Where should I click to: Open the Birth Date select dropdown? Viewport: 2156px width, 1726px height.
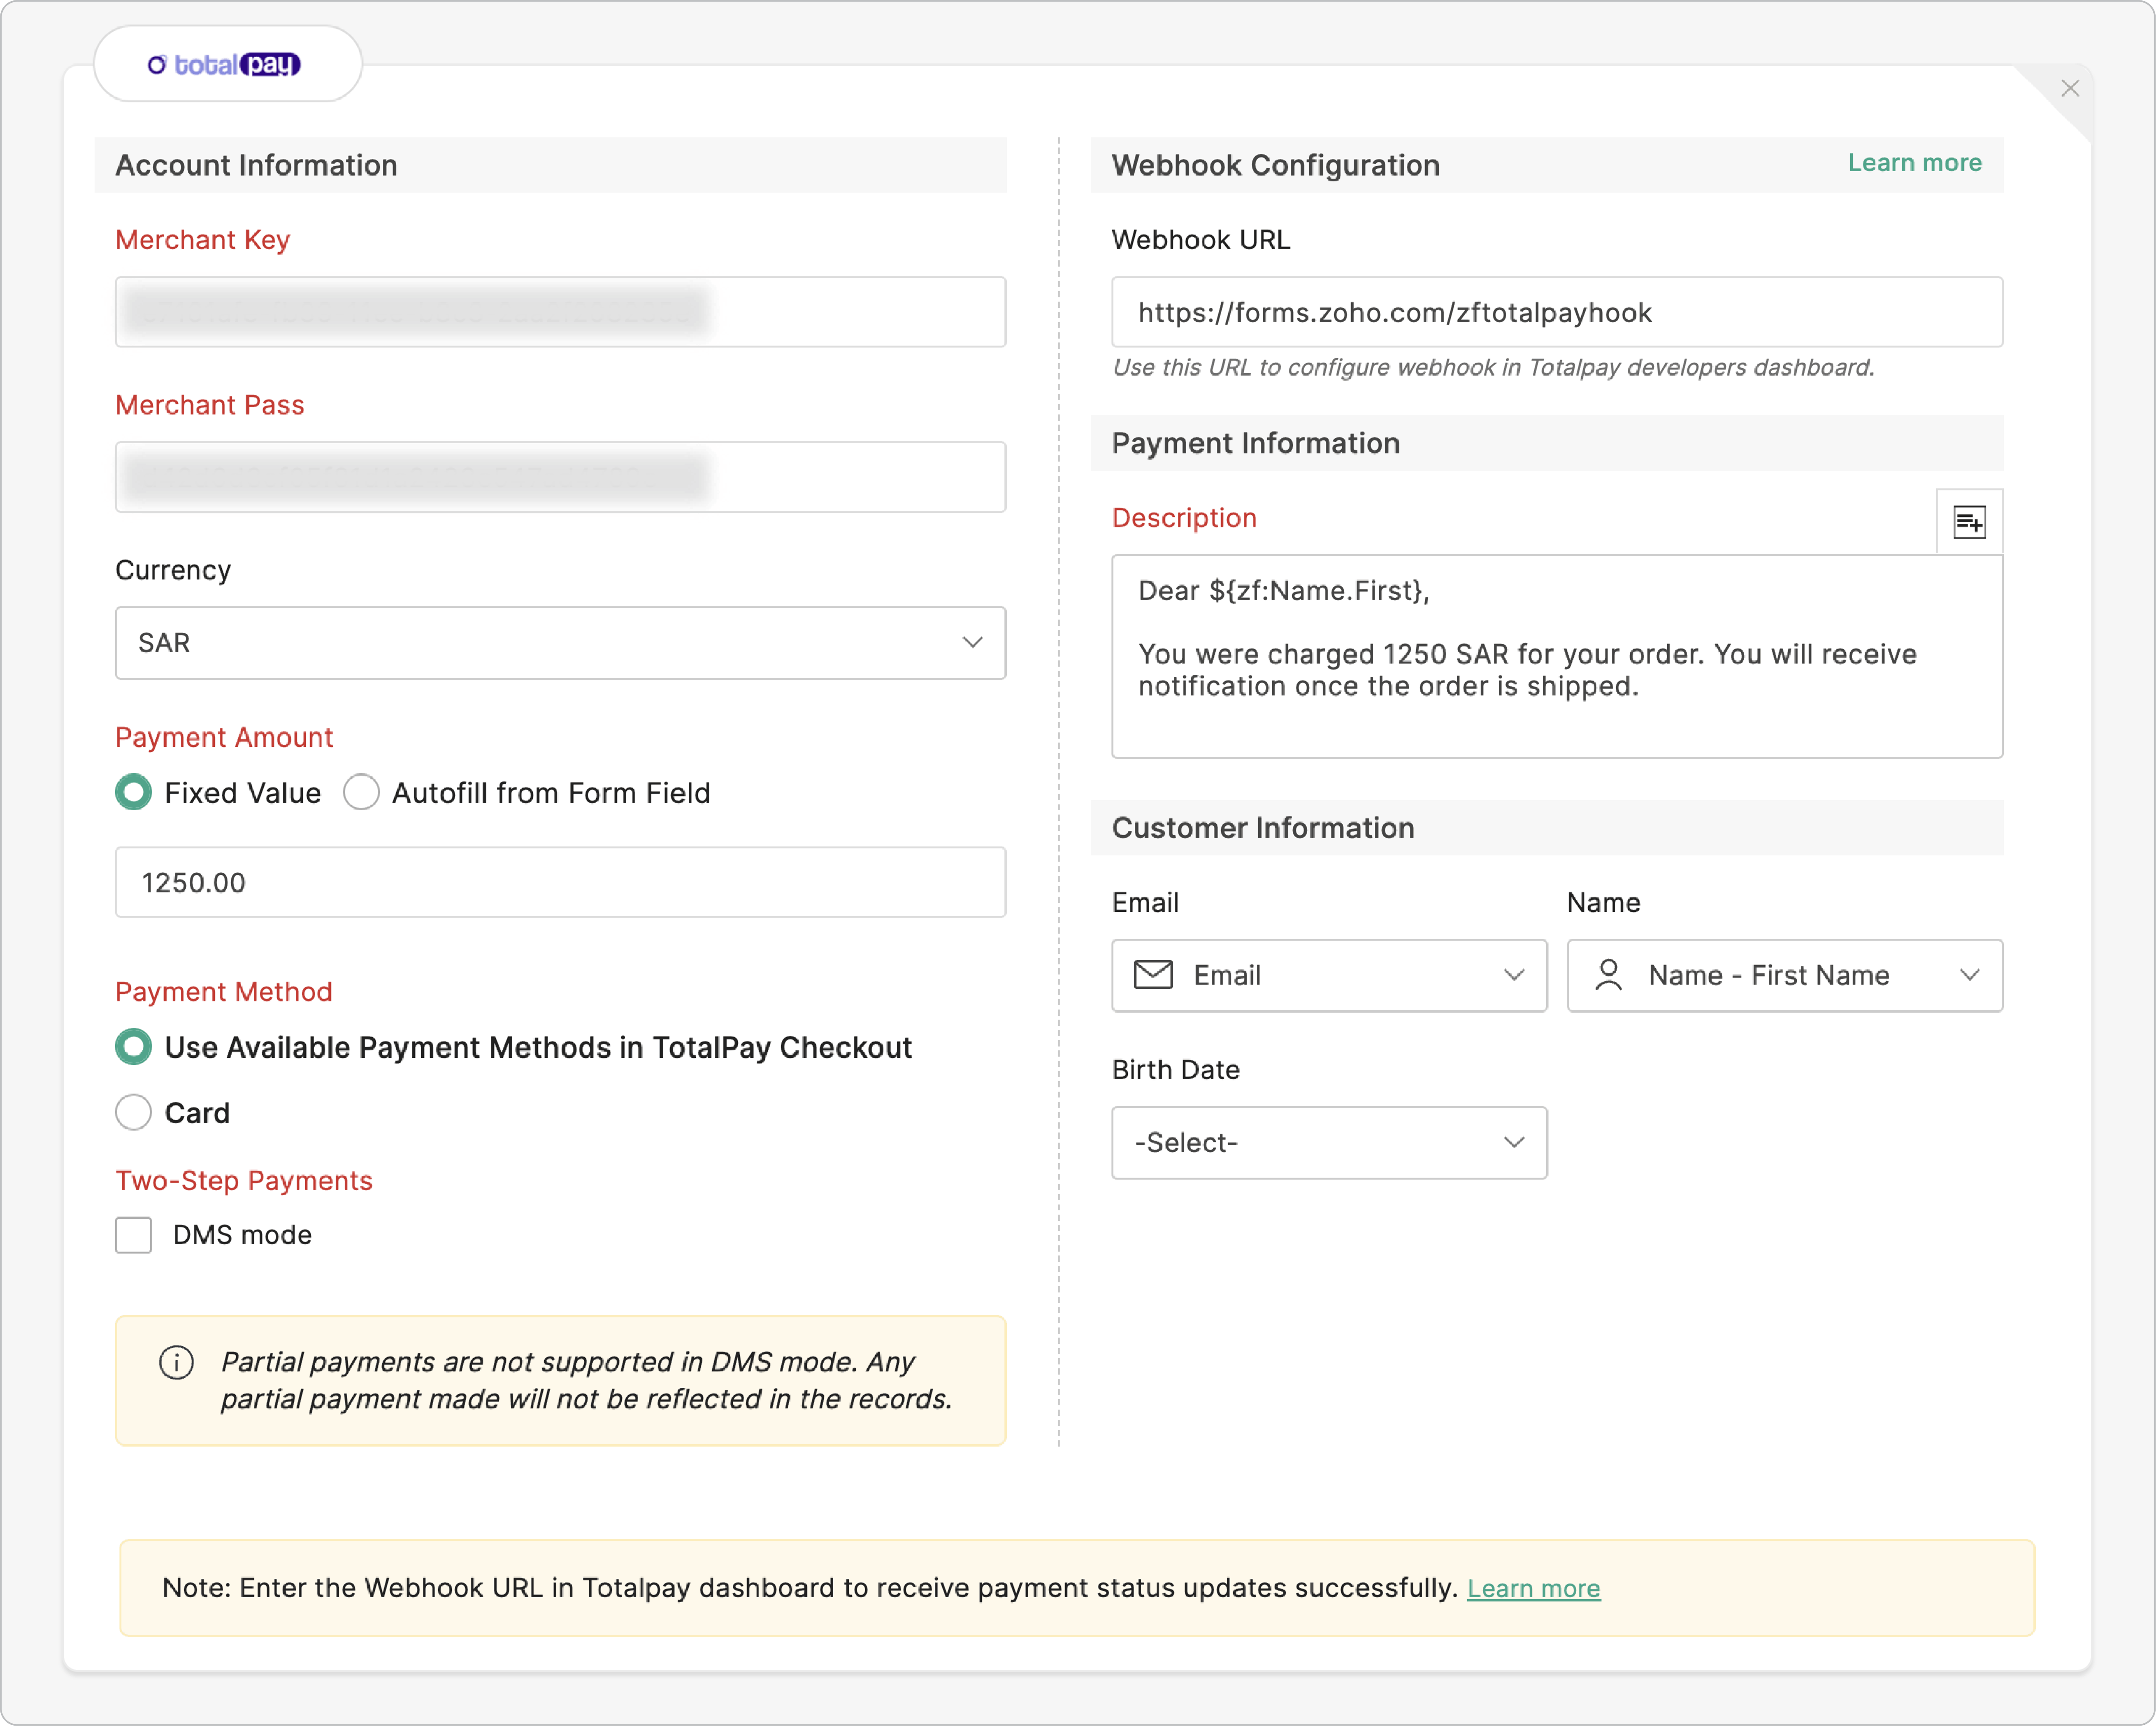(1328, 1142)
